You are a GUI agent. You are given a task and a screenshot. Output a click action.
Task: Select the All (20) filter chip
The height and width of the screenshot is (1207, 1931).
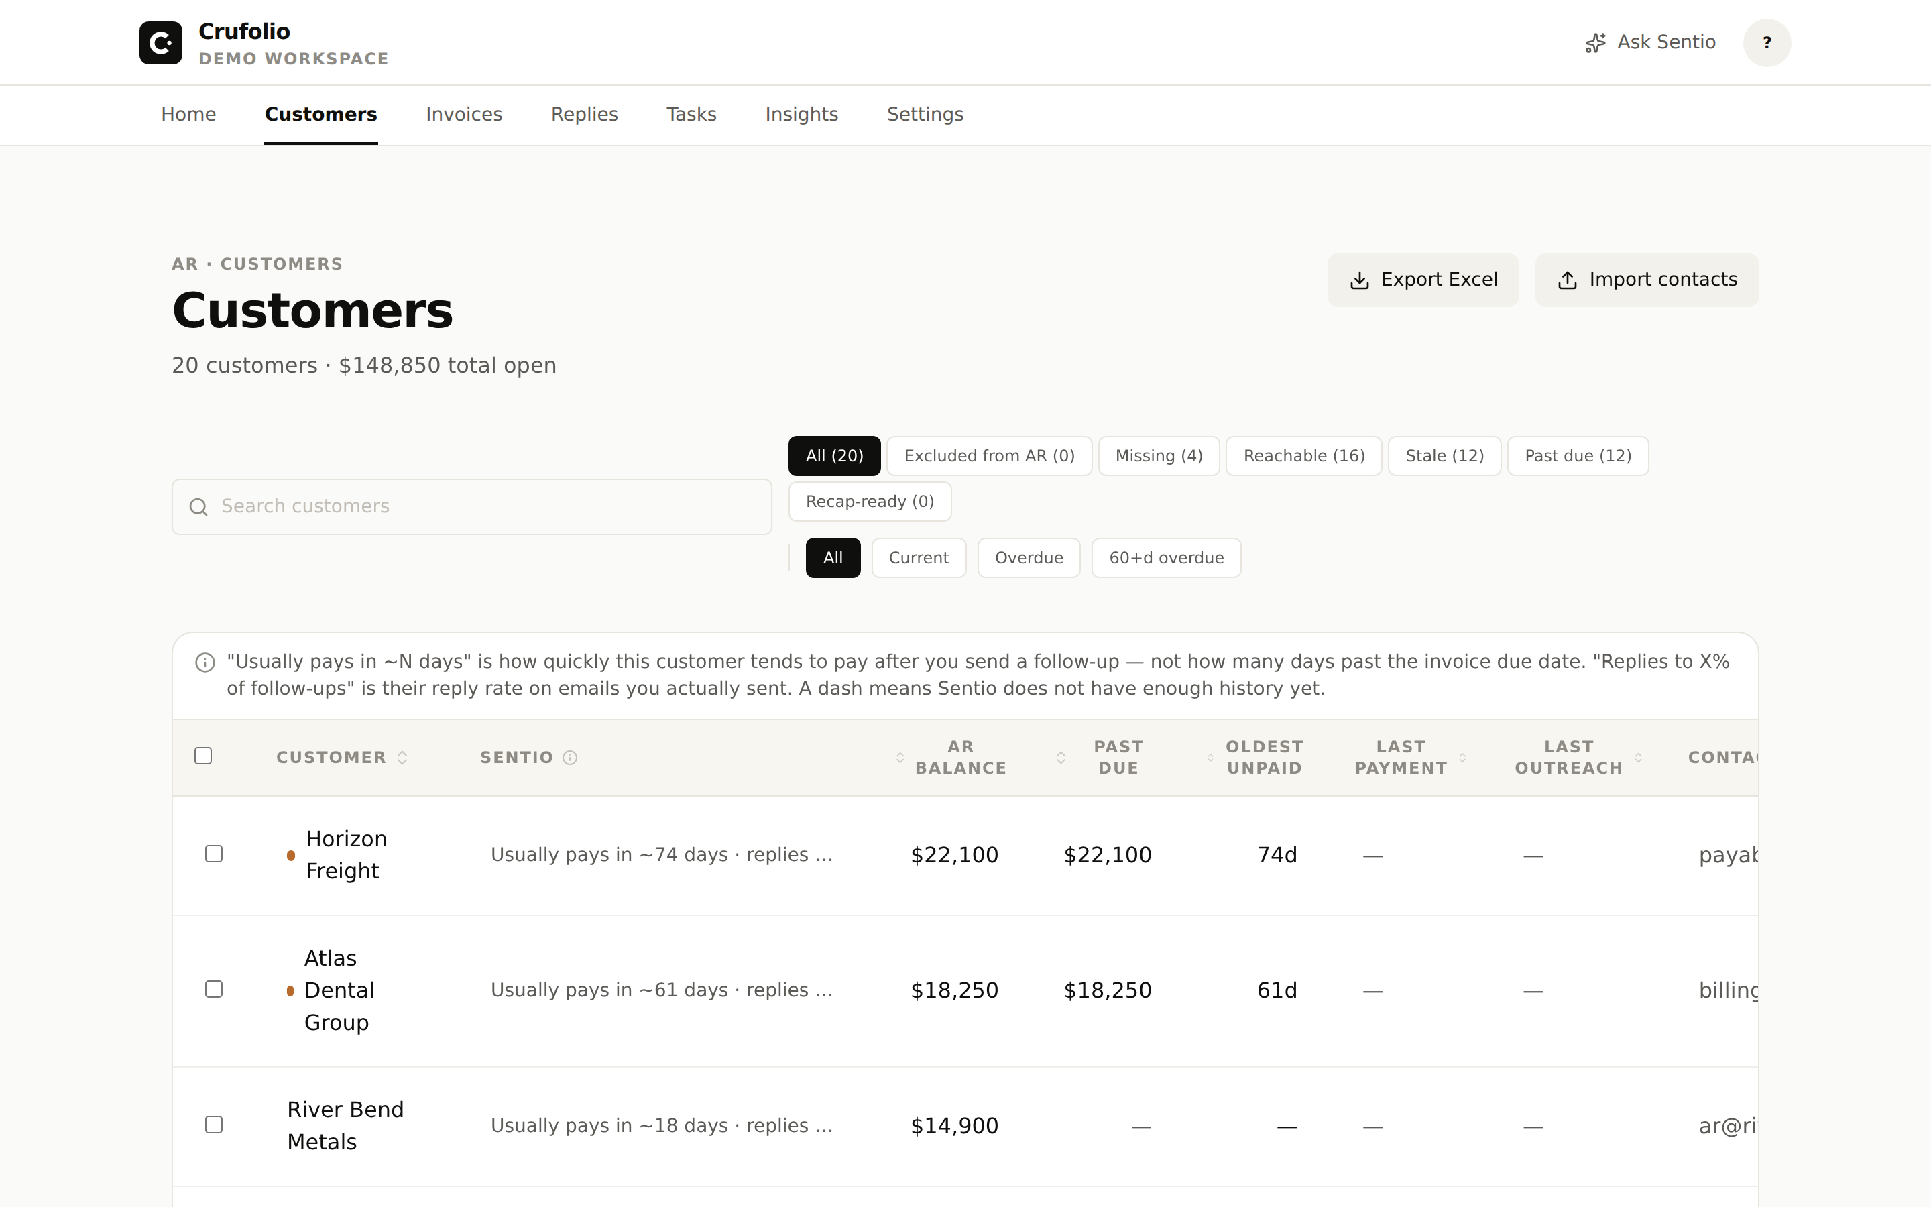pos(834,456)
